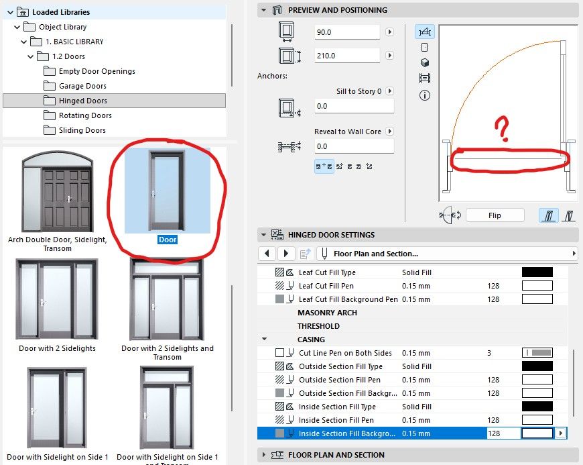The width and height of the screenshot is (583, 465).
Task: Collapse the Preview and Positioning panel triangle
Action: (x=263, y=10)
